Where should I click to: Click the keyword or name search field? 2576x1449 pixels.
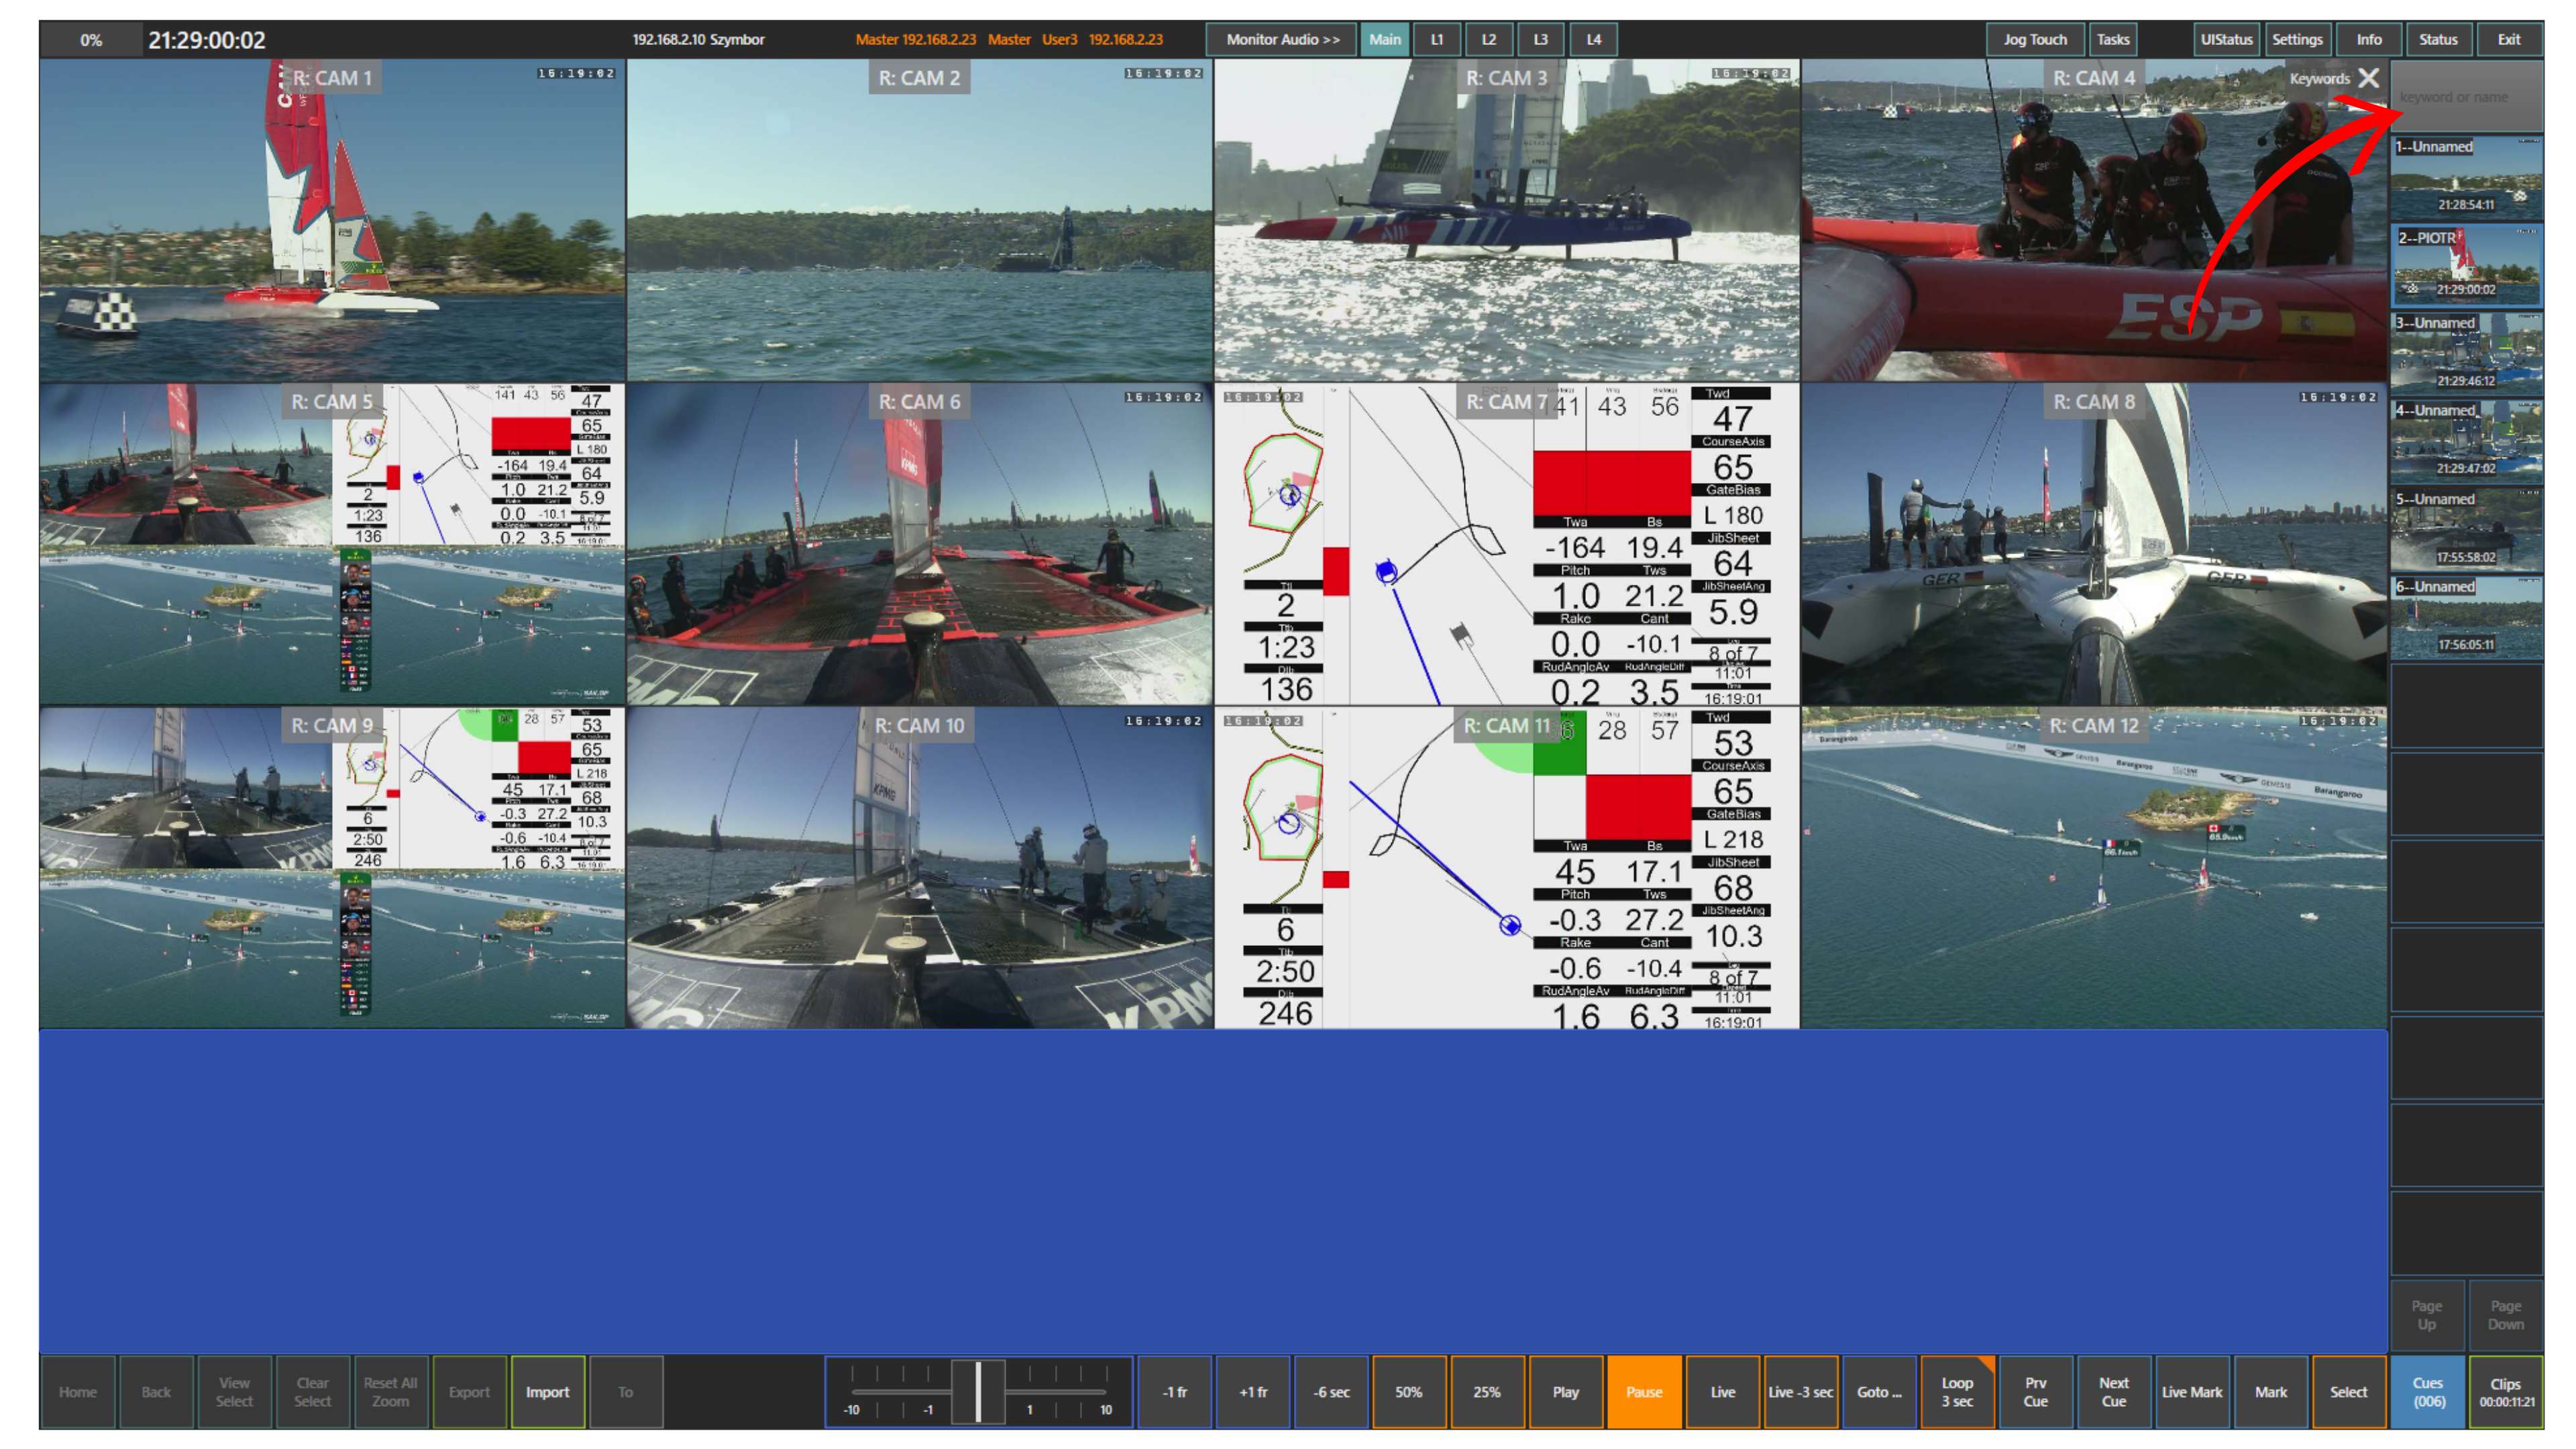coord(2466,97)
